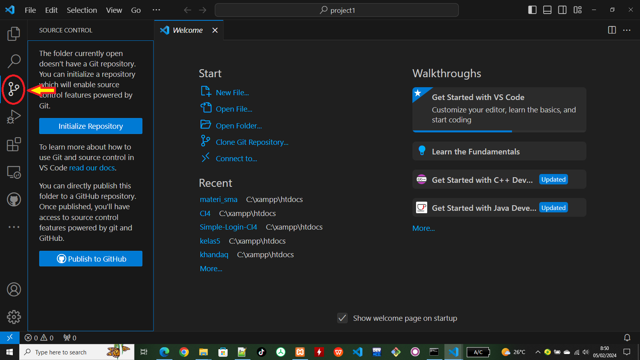Viewport: 640px width, 360px height.
Task: Open the read our docs link
Action: 92,168
